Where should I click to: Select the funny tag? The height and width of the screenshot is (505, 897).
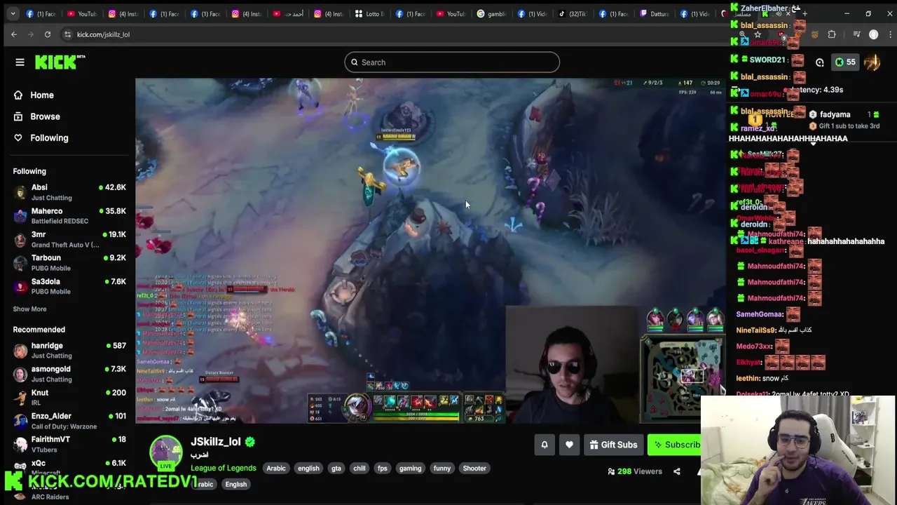(442, 469)
